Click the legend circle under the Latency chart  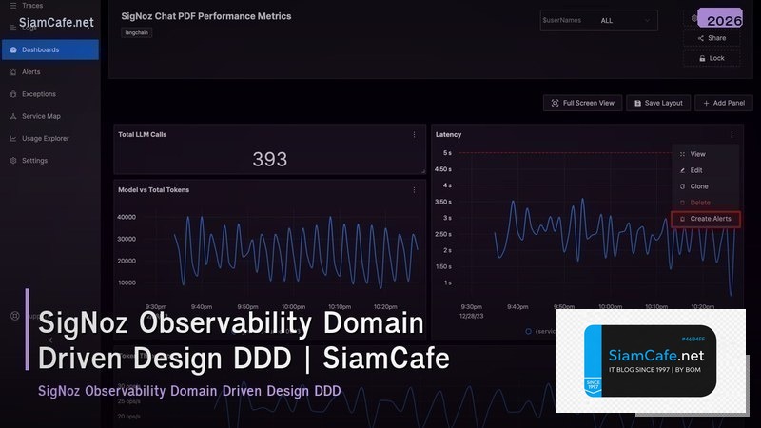528,331
